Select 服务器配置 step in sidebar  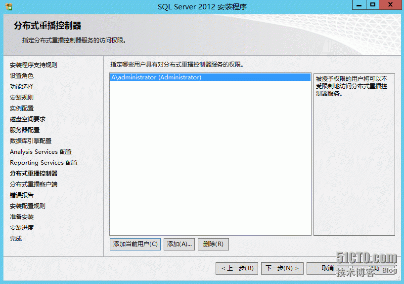(25, 130)
